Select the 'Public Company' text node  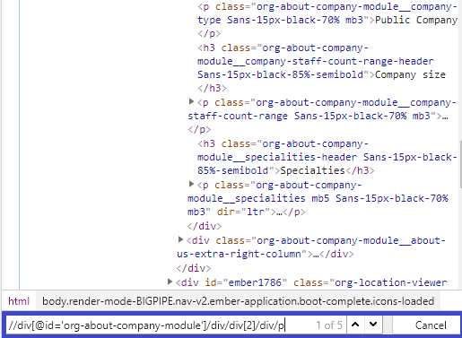[416, 20]
